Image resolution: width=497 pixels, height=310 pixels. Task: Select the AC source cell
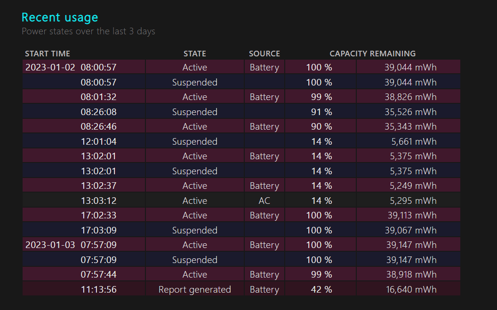click(264, 200)
